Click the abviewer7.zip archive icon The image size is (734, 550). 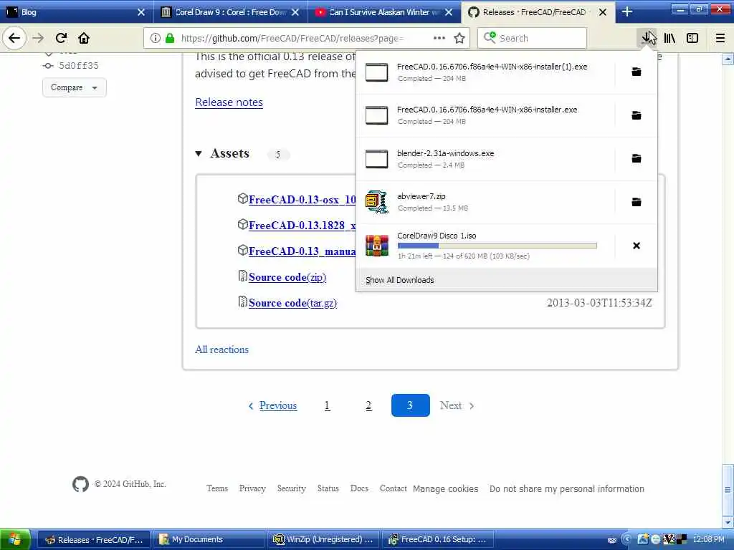pos(377,202)
